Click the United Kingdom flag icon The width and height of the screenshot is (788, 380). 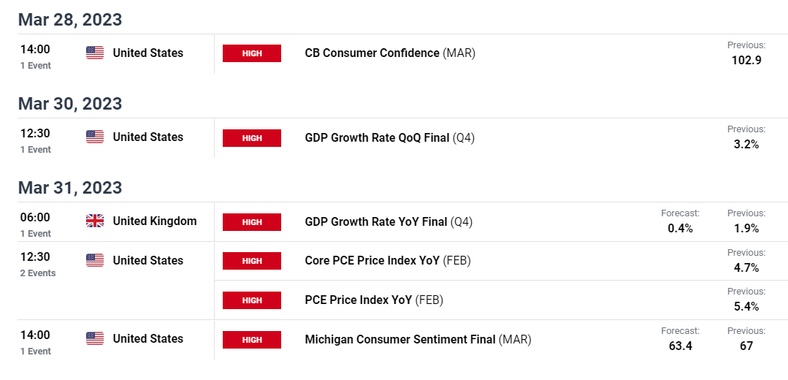(94, 221)
